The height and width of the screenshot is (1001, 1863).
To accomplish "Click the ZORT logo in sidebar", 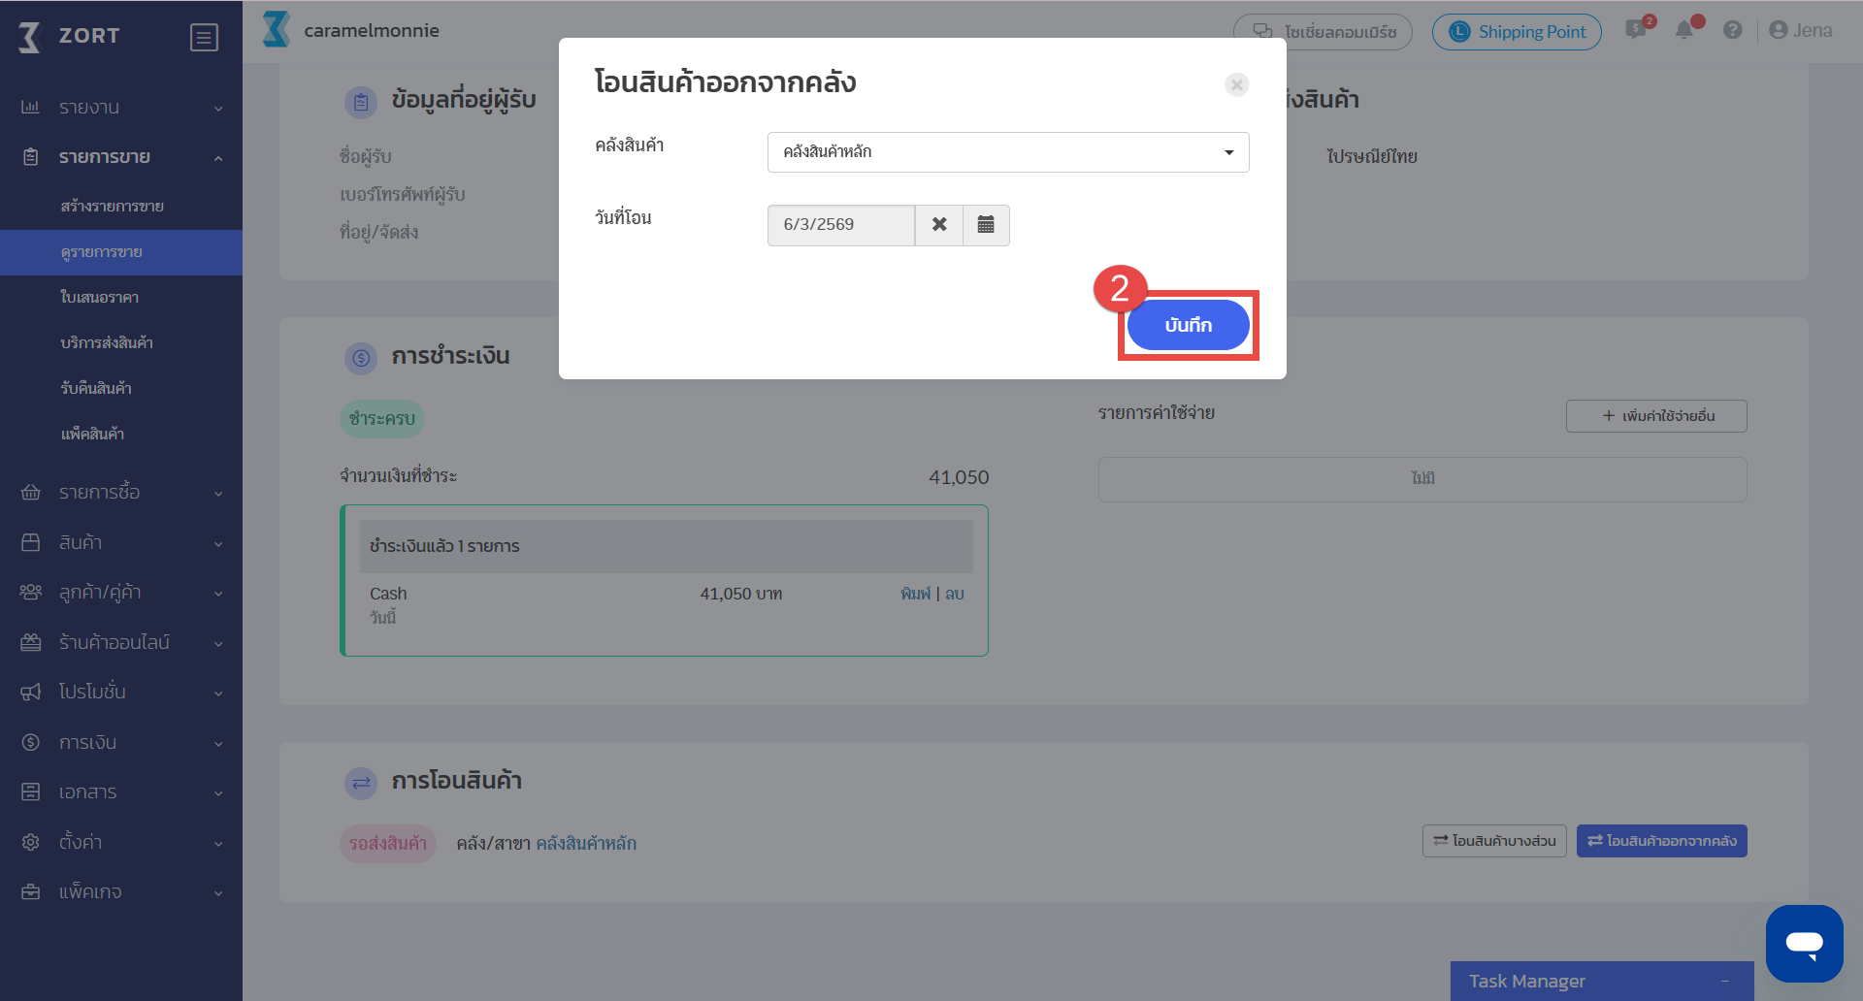I will coord(70,37).
